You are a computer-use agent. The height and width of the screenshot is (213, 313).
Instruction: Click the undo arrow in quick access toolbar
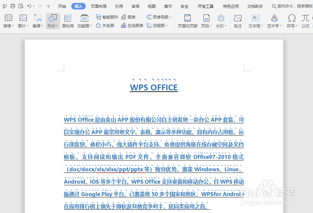(x=29, y=6)
